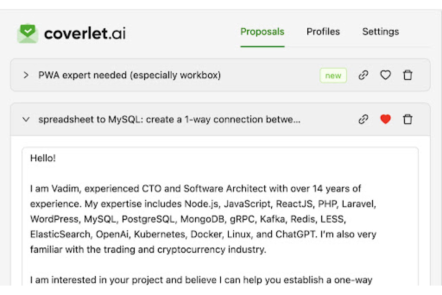
Task: Unfavorite the spreadsheet to MySQL proposal
Action: tap(385, 119)
